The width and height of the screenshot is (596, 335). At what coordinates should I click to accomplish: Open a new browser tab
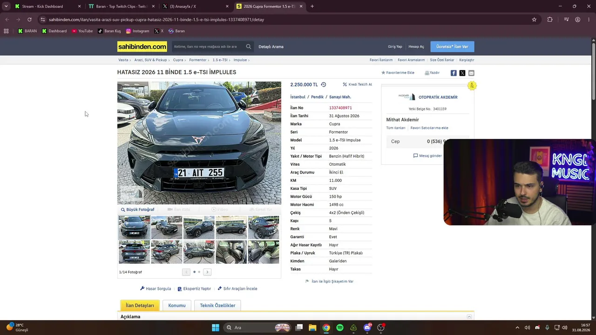[x=312, y=7]
